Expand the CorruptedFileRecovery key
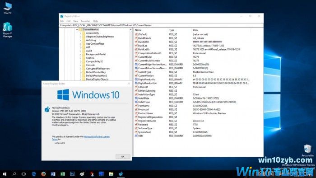 (80, 69)
